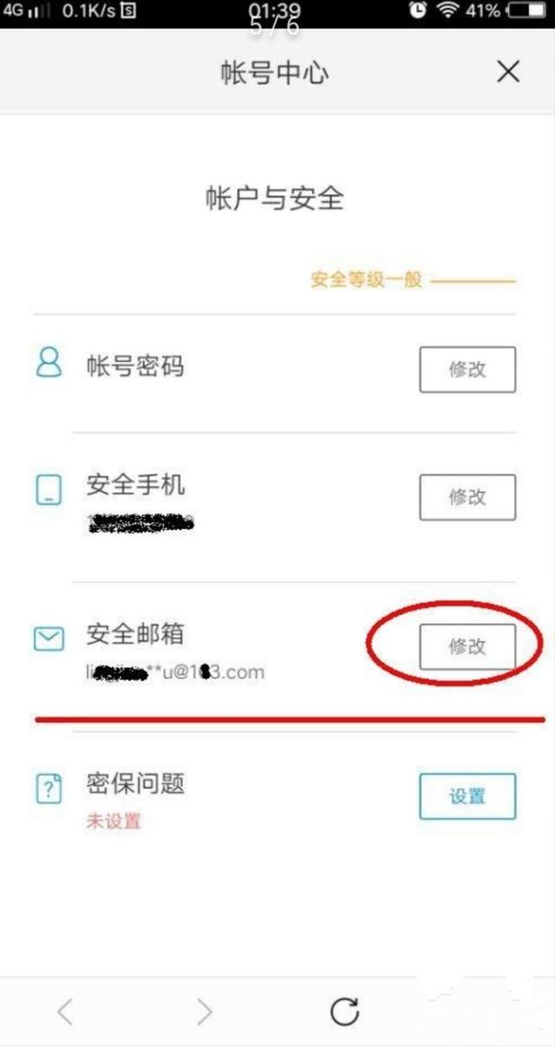
Task: Click the masked 163.com email address
Action: (175, 672)
